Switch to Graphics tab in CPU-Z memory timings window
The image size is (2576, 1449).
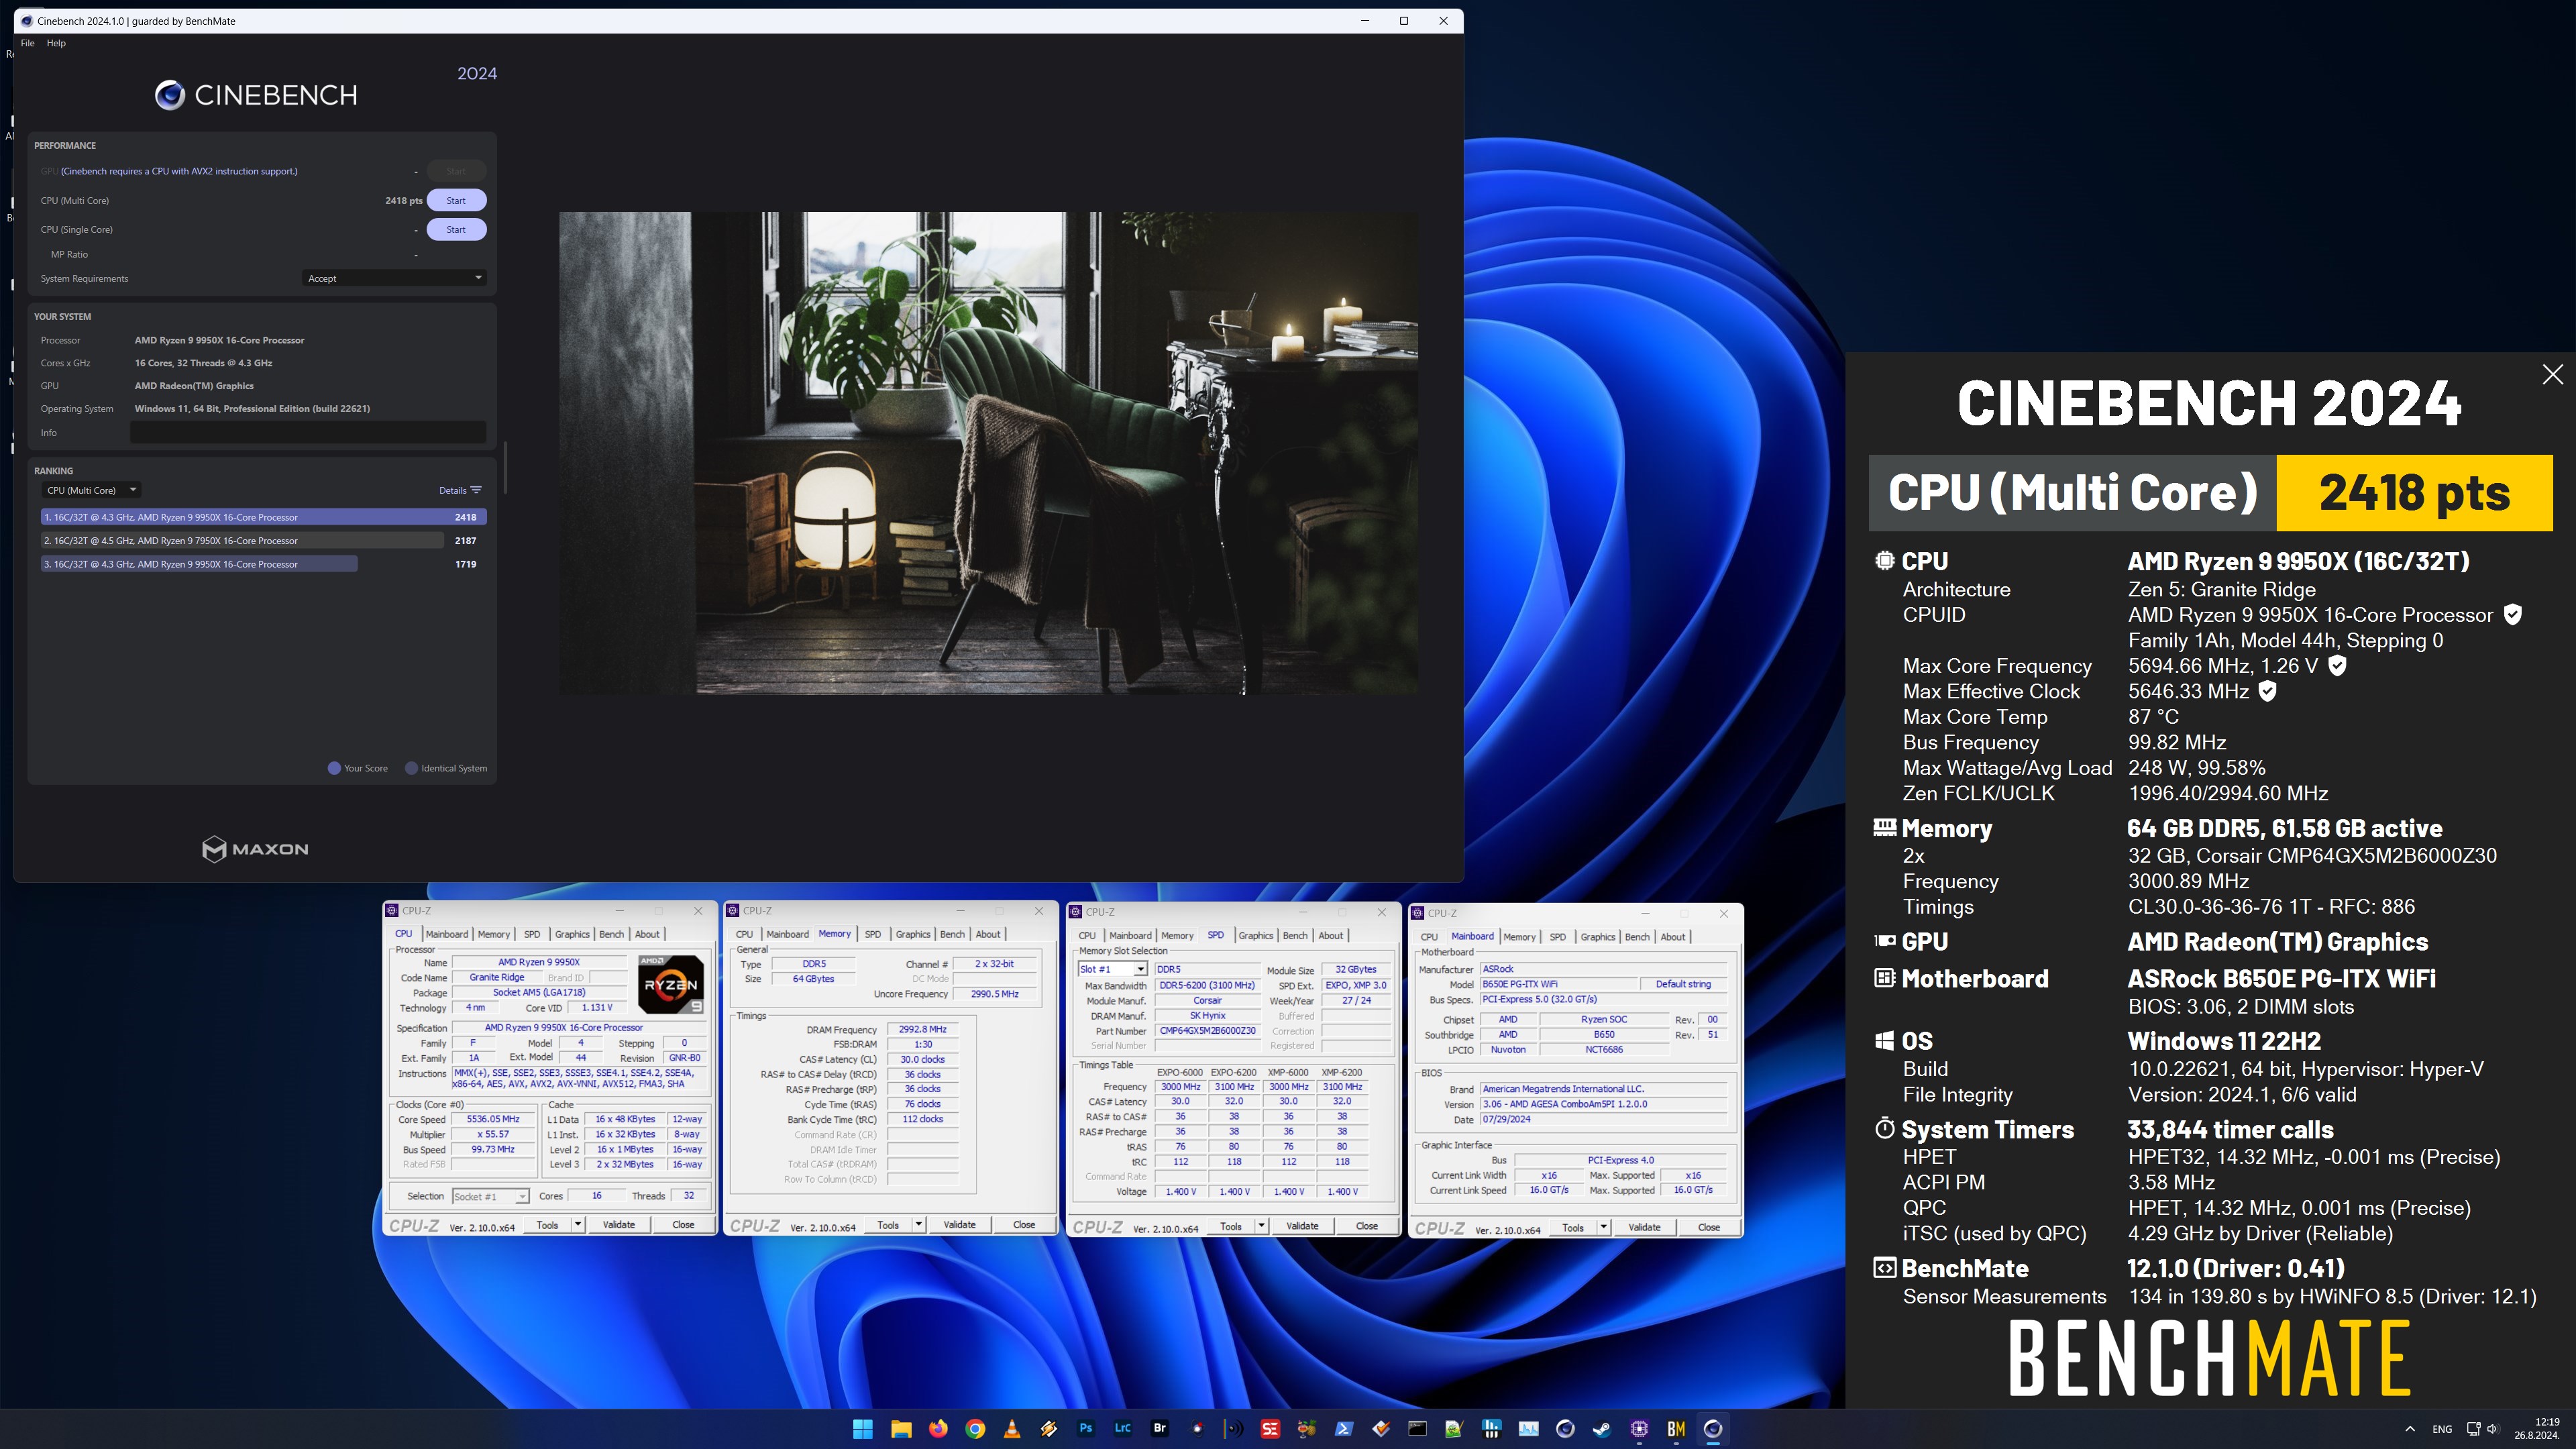[x=912, y=934]
